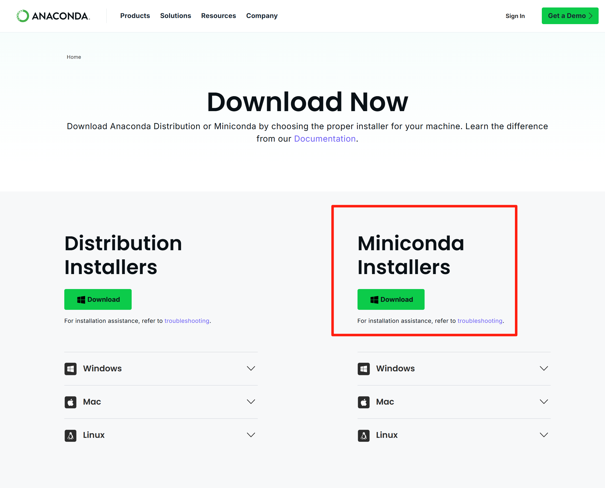Open the Products menu
The height and width of the screenshot is (488, 605).
135,16
